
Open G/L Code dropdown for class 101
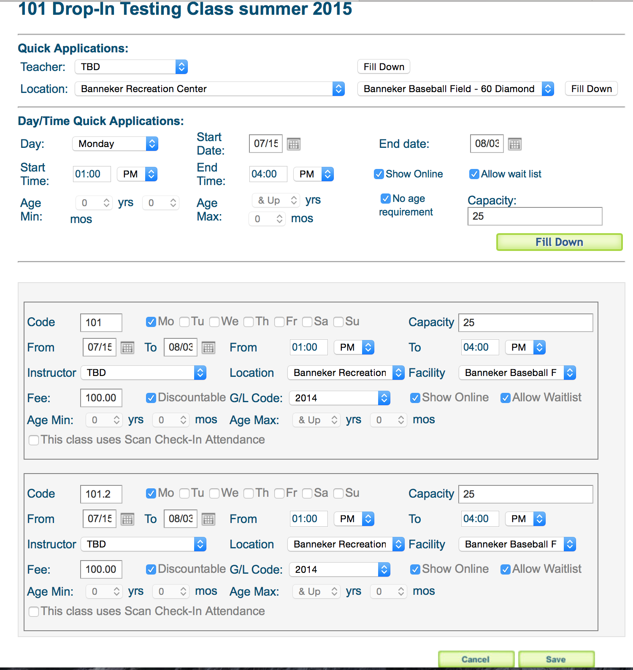point(339,398)
